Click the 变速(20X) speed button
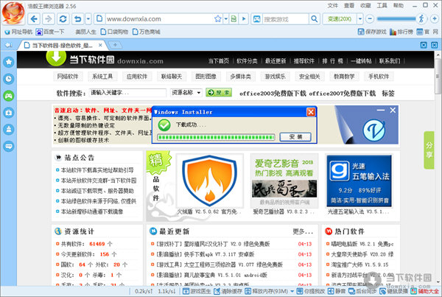442x297 pixels. coord(340,19)
